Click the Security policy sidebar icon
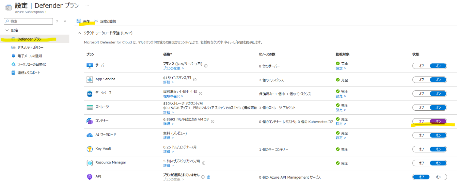 pos(13,47)
